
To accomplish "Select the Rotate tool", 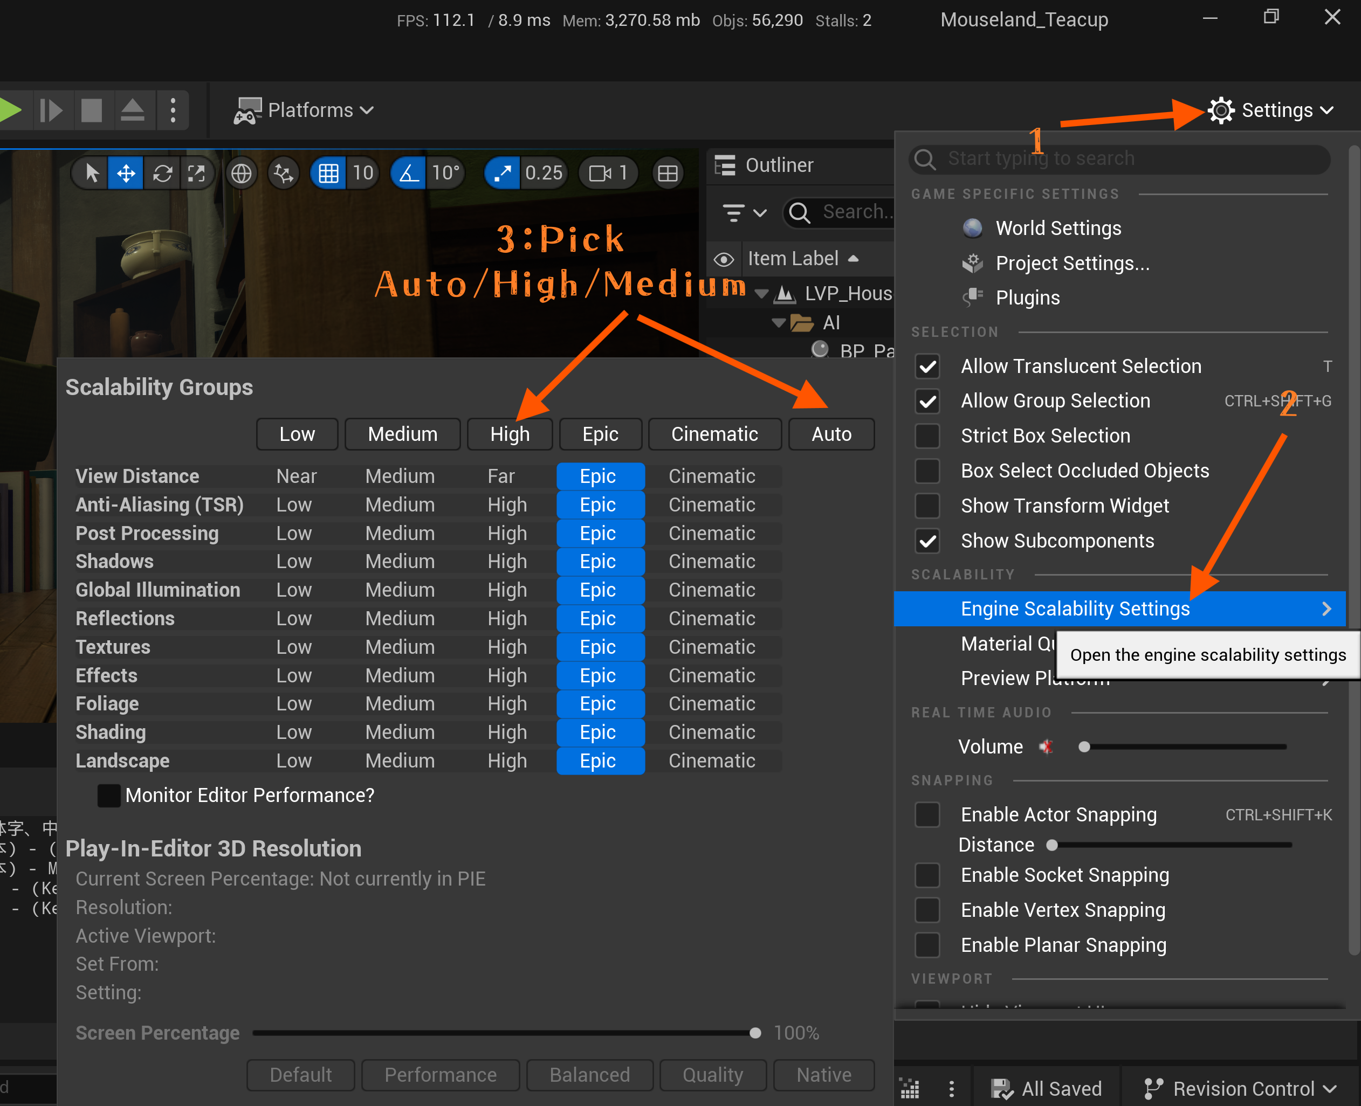I will 162,172.
